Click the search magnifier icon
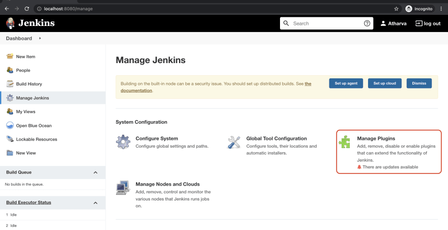This screenshot has width=448, height=230. tap(286, 23)
